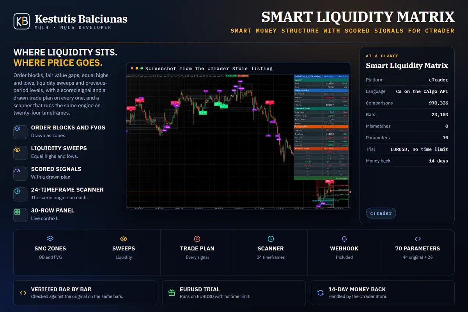Click the cTrader pill tag in At a Glance
The image size is (468, 312).
coord(381,213)
